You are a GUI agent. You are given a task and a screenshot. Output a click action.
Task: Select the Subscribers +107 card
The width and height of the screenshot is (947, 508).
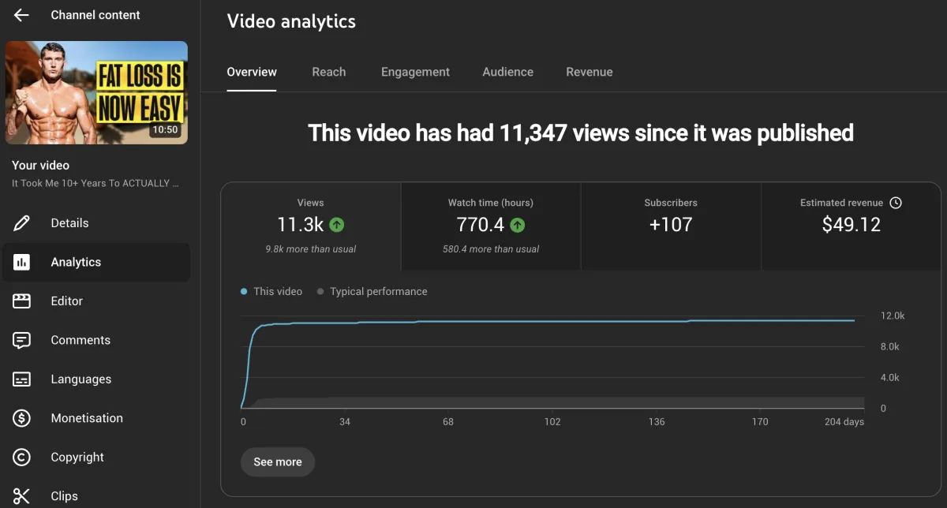pos(671,227)
